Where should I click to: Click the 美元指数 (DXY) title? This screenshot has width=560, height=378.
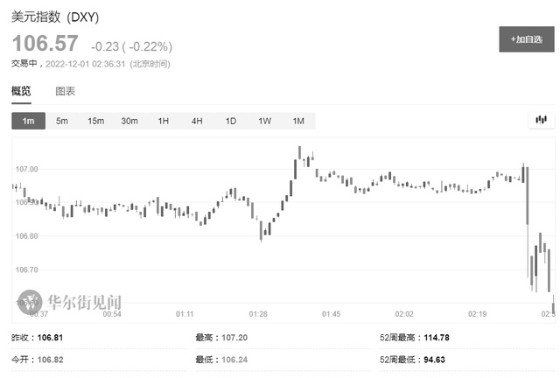tap(55, 17)
